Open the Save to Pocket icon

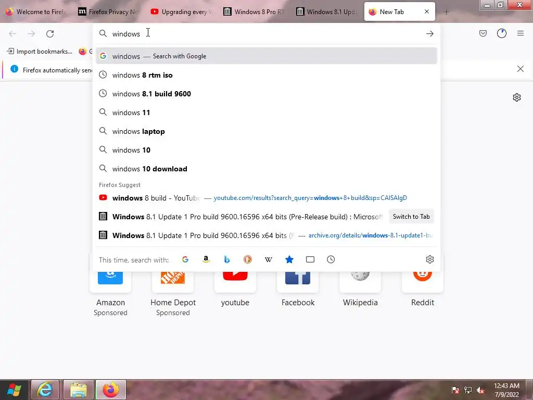point(483,33)
